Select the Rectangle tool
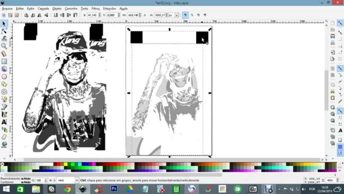Screen dimensions: 344x194 click(x=4, y=61)
